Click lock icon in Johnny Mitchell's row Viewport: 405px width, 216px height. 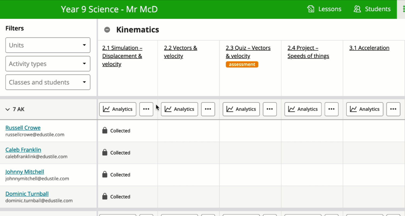(105, 175)
